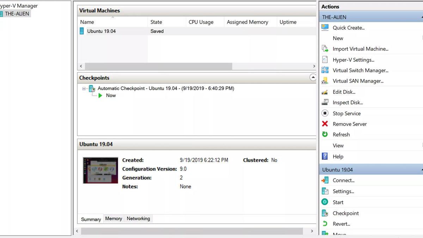
Task: Collapse the Automatic Checkpoint tree node
Action: pos(84,89)
